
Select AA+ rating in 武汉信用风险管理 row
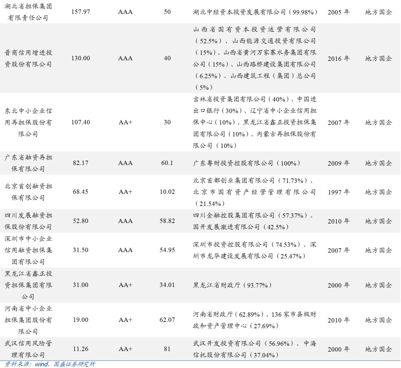[x=125, y=349]
